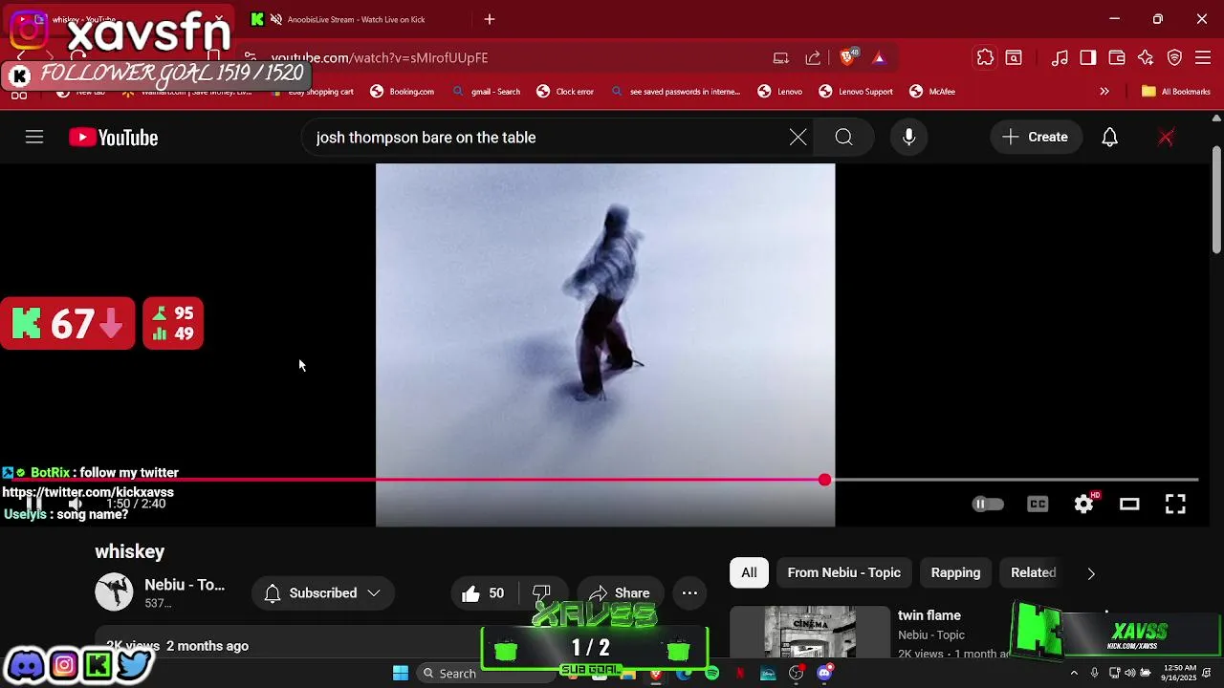Image resolution: width=1224 pixels, height=688 pixels.
Task: Open the gmail - Search bookmark
Action: [486, 92]
